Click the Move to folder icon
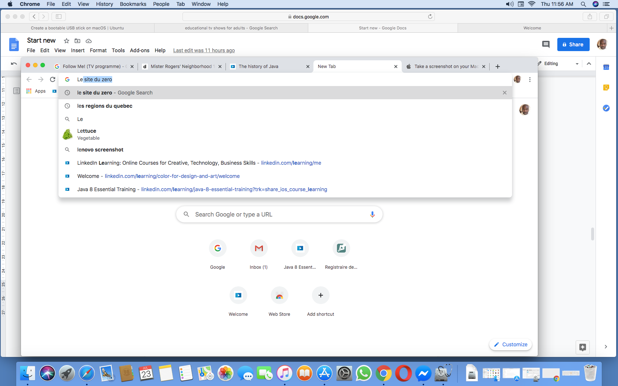The image size is (618, 386). pyautogui.click(x=77, y=41)
